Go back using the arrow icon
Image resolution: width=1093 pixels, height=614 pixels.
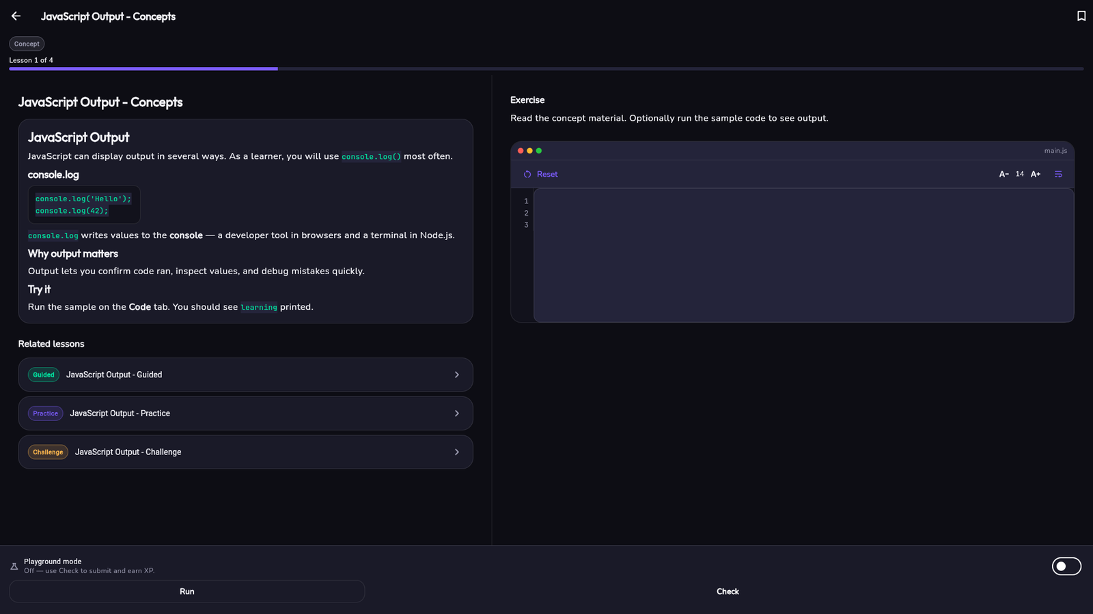tap(16, 16)
